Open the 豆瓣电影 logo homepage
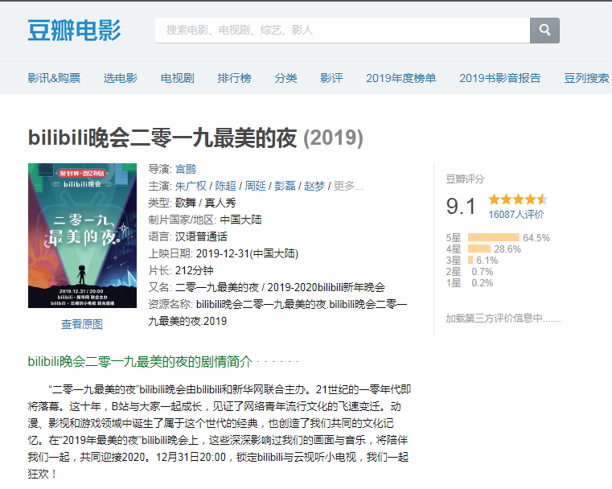612x489 pixels. (x=75, y=31)
